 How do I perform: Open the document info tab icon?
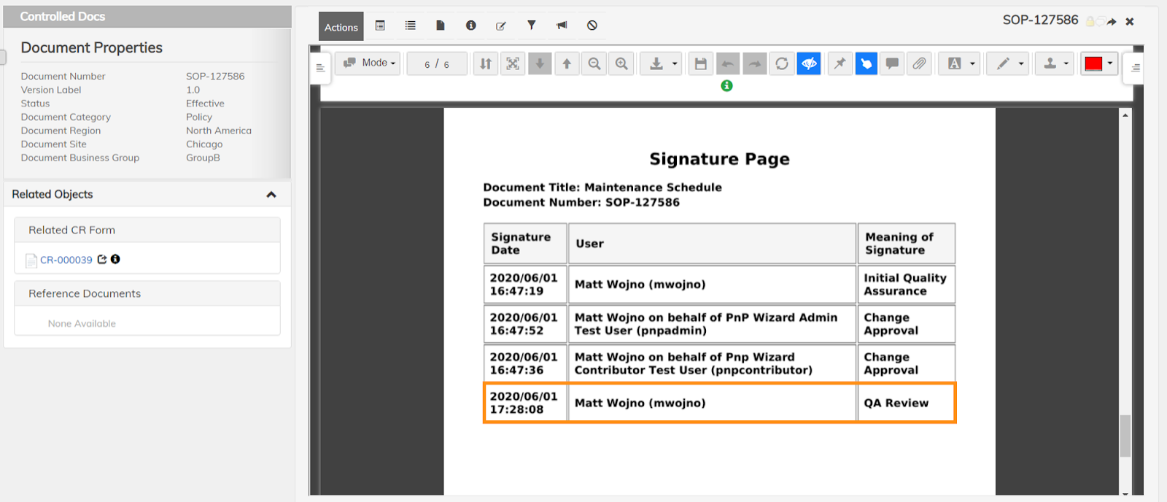coord(471,26)
